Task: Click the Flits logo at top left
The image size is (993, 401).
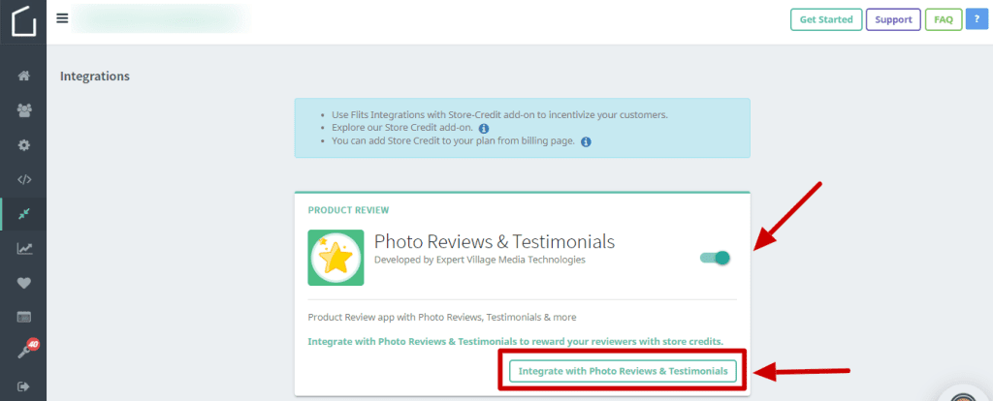Action: point(23,20)
